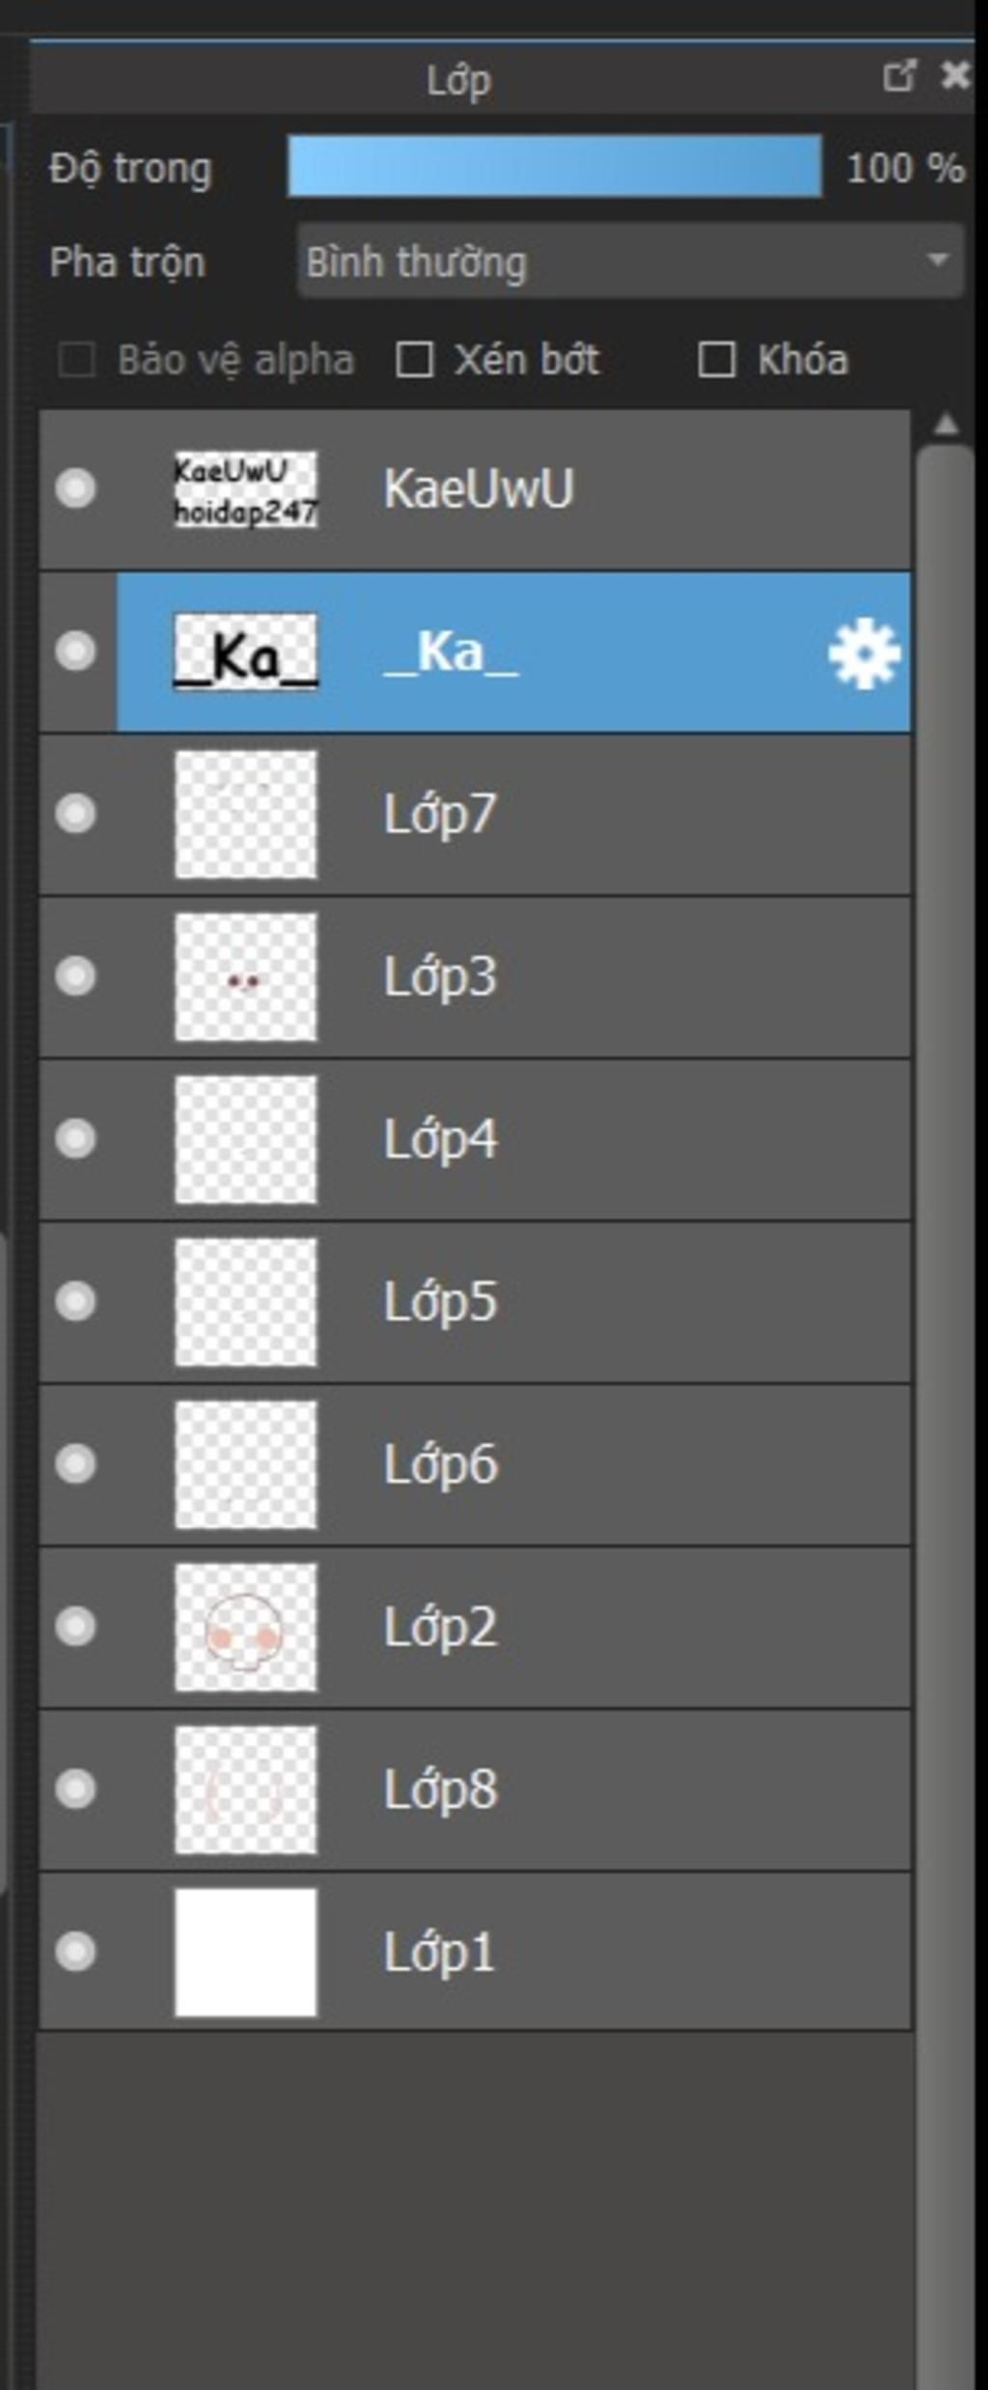The height and width of the screenshot is (2390, 988).
Task: Adjust the Độ trong opacity slider
Action: click(x=555, y=167)
